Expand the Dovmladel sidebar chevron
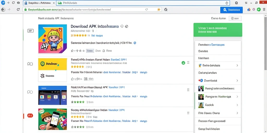 coord(237,81)
